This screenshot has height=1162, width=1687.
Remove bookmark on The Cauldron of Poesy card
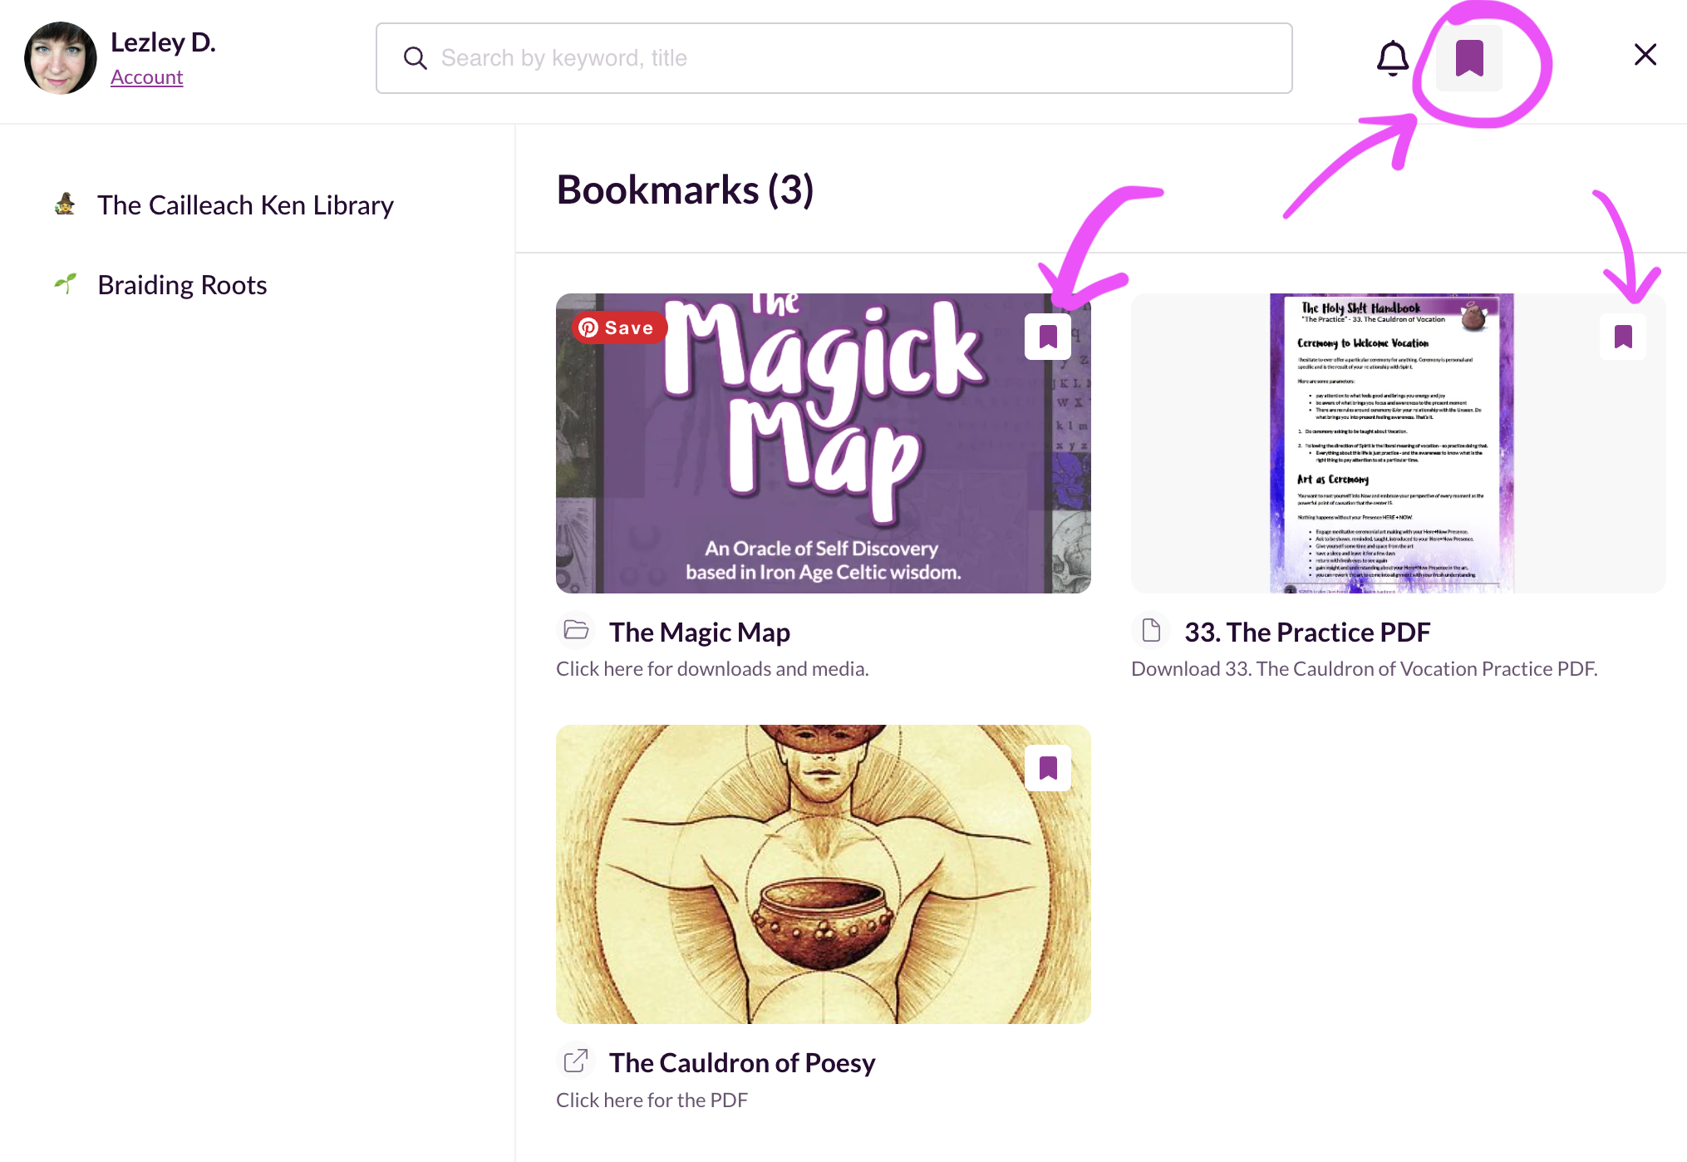point(1047,768)
